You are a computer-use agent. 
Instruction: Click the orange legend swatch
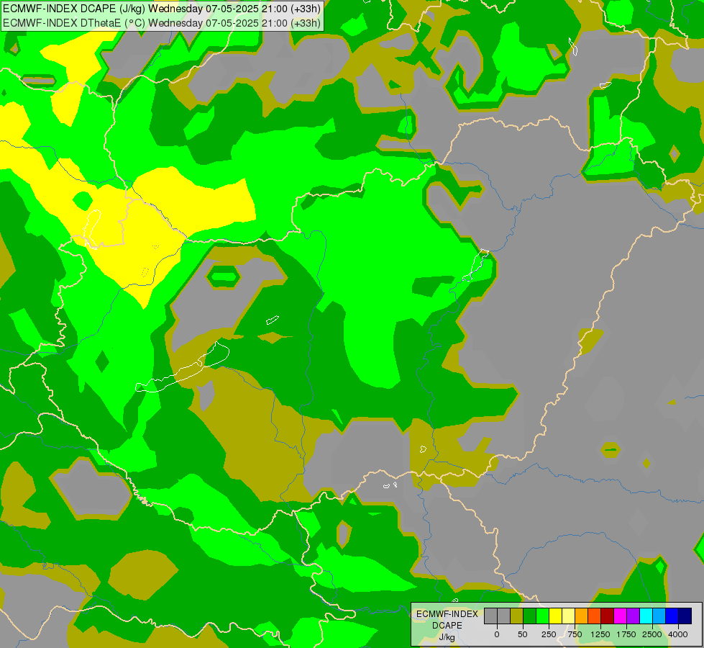(582, 616)
